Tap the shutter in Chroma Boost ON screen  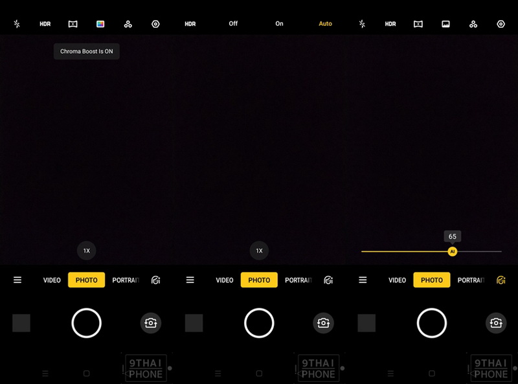(87, 323)
